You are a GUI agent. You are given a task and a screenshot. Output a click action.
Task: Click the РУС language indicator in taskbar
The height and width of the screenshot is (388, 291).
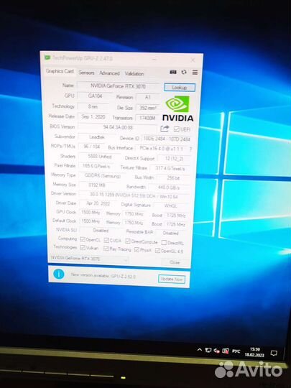236,351
